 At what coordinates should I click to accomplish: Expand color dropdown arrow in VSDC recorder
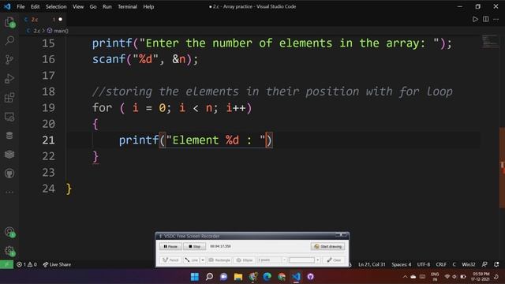coord(318,260)
